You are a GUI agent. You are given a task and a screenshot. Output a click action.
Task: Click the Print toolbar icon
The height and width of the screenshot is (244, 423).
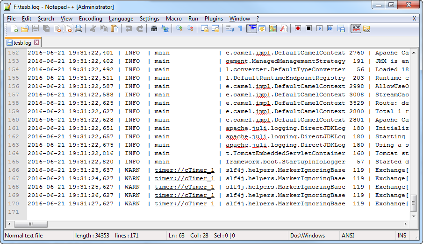click(79, 29)
